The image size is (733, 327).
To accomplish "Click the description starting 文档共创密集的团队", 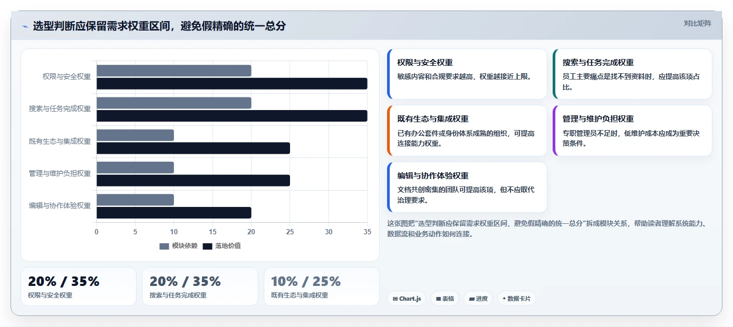I will pyautogui.click(x=466, y=195).
